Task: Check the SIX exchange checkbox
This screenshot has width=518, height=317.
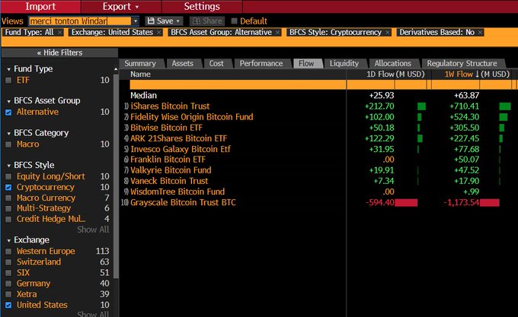Action: (x=8, y=273)
